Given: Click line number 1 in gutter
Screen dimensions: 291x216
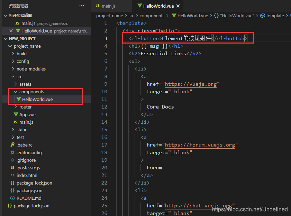Looking at the screenshot, I should (106, 24).
